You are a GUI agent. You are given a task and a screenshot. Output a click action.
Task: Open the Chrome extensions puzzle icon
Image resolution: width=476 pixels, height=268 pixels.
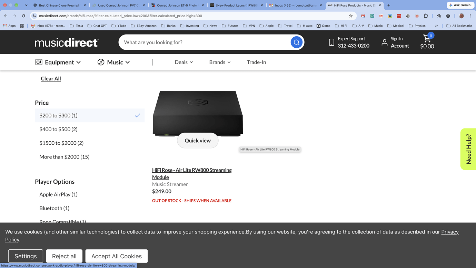coord(426,16)
